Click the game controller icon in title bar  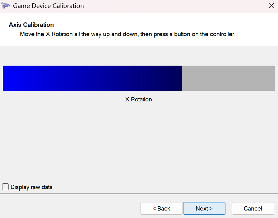[x=6, y=6]
